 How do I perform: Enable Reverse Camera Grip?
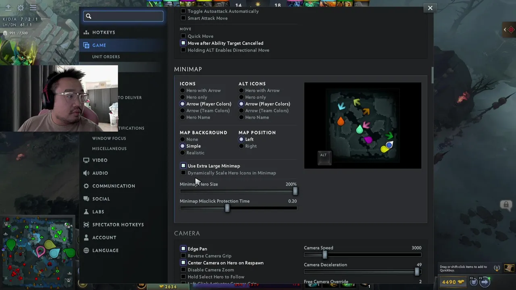[183, 256]
